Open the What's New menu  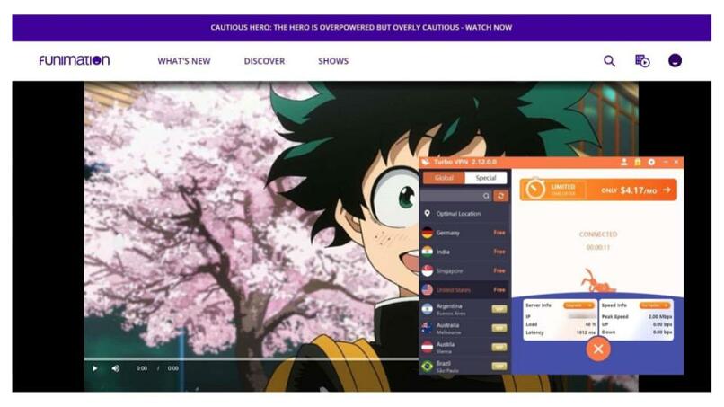click(x=184, y=61)
